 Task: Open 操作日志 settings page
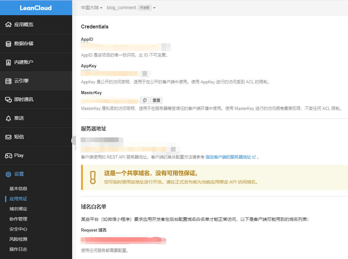[x=18, y=249]
